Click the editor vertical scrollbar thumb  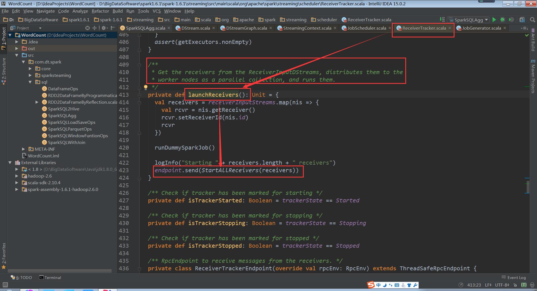point(528,187)
